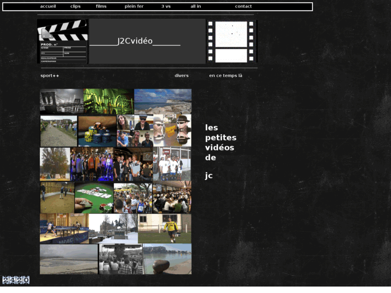Open the friends in bar thumbnail
391x293 pixels.
(x=133, y=164)
